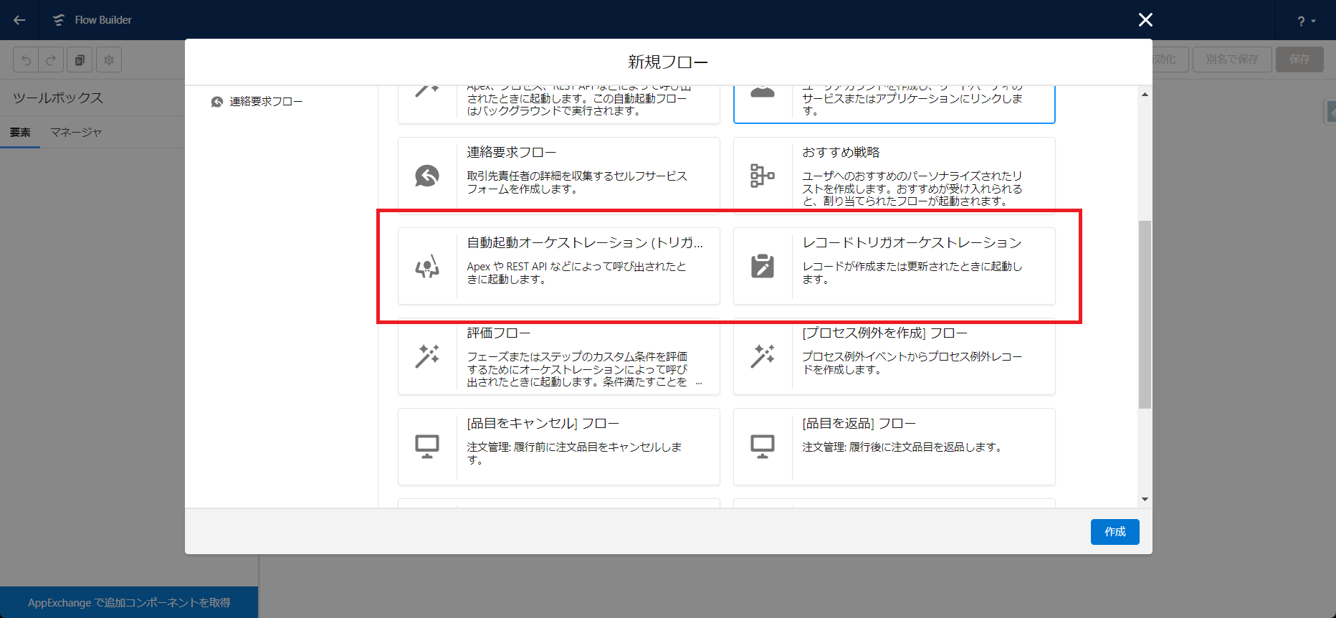Image resolution: width=1336 pixels, height=618 pixels.
Task: Choose the おすすめ戦略 strategy icon
Action: (762, 176)
